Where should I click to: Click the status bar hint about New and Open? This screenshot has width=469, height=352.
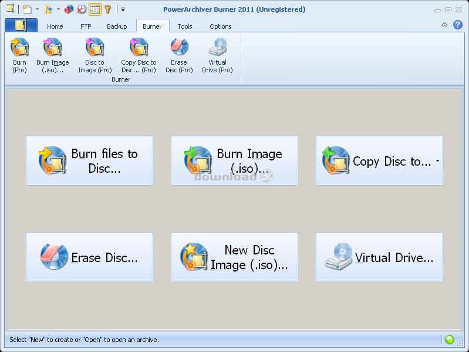pos(84,340)
